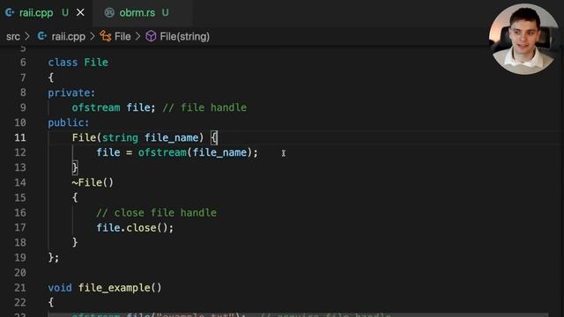Click the class symbol icon in breadcrumb
The width and height of the screenshot is (564, 317).
[106, 36]
